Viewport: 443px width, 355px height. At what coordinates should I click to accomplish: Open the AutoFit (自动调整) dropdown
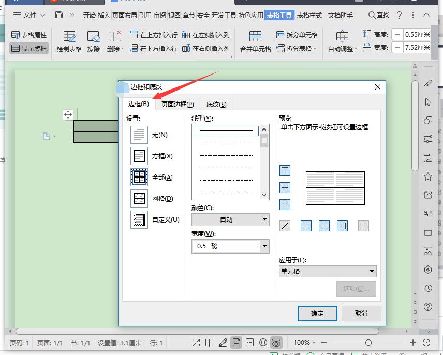coord(343,41)
